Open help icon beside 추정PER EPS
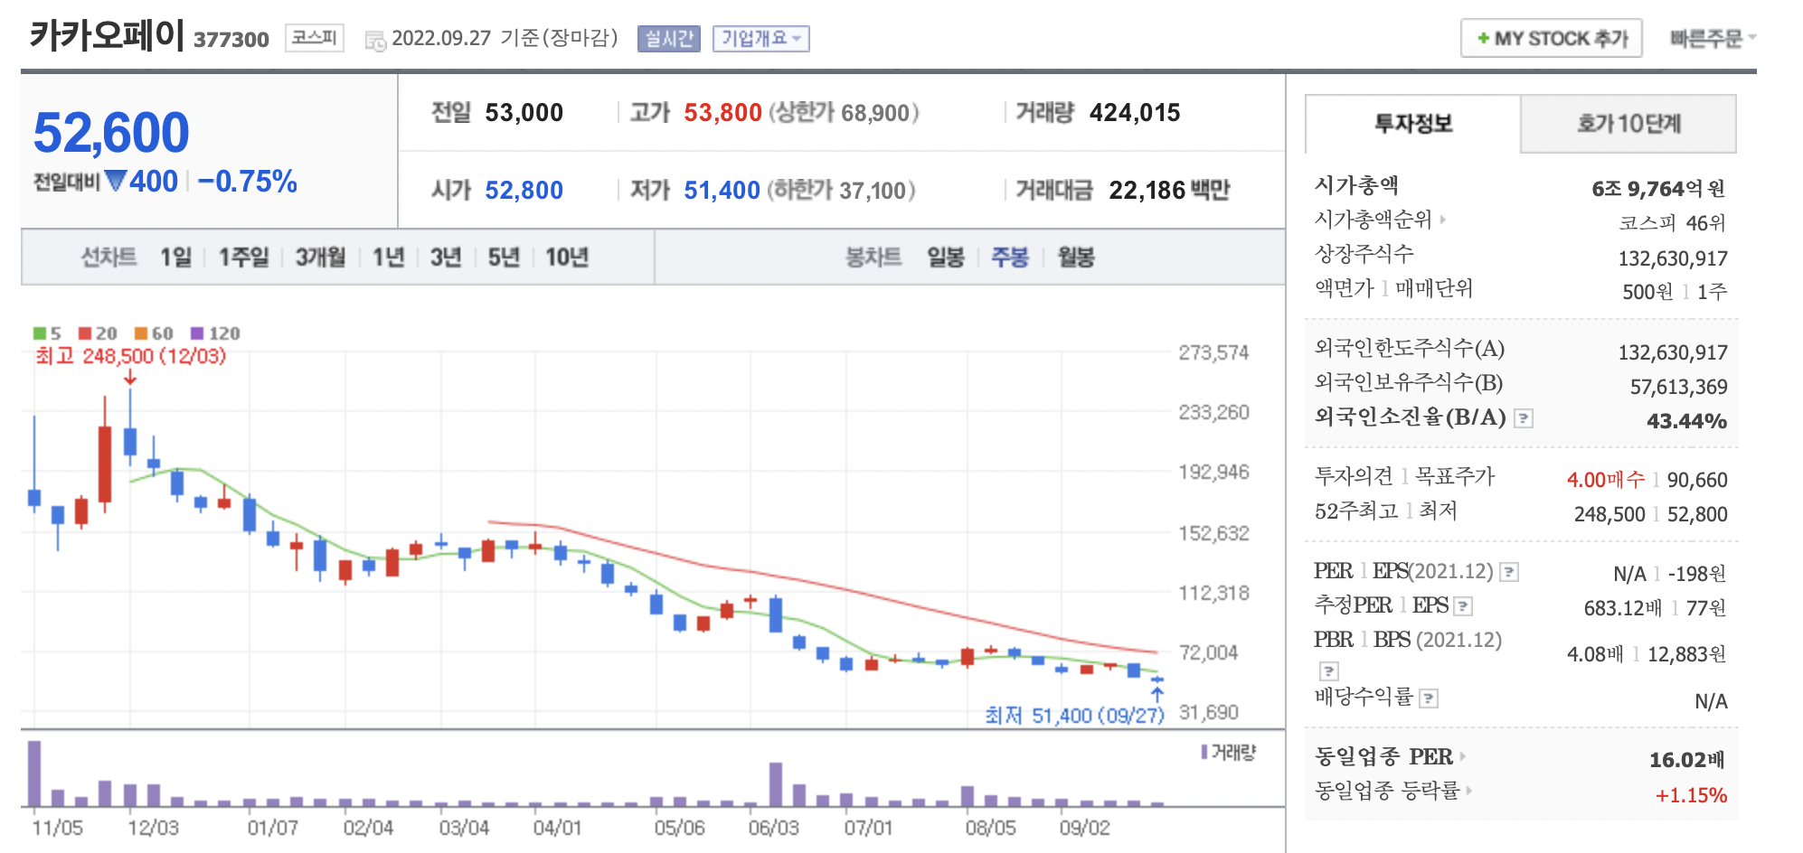Image resolution: width=1803 pixels, height=853 pixels. (x=1464, y=606)
